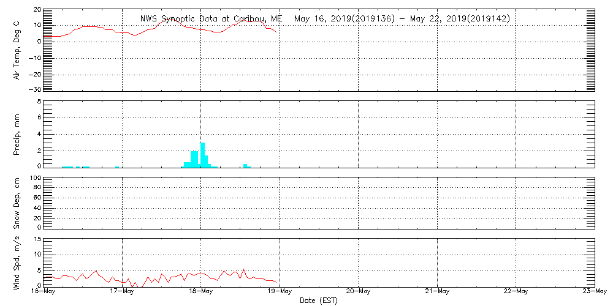Click the '17-May' date tick label

(x=122, y=291)
